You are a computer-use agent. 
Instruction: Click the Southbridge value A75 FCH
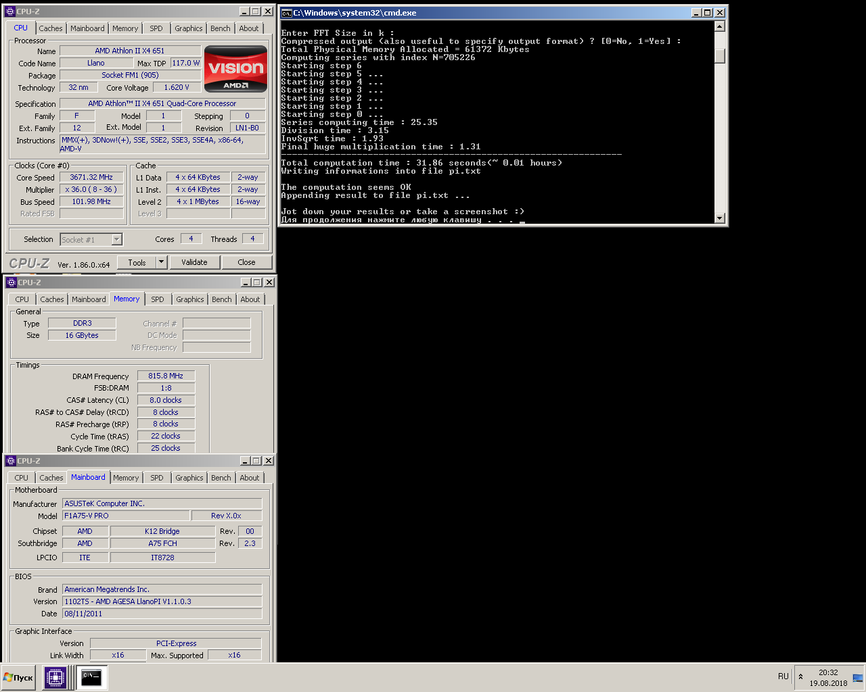[x=162, y=543]
